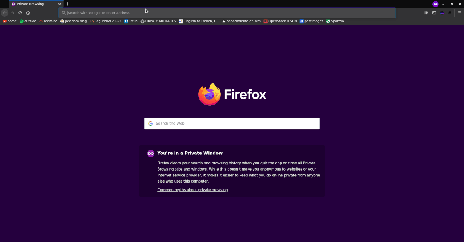Maximize the Firefox window
464x242 pixels.
[452, 4]
